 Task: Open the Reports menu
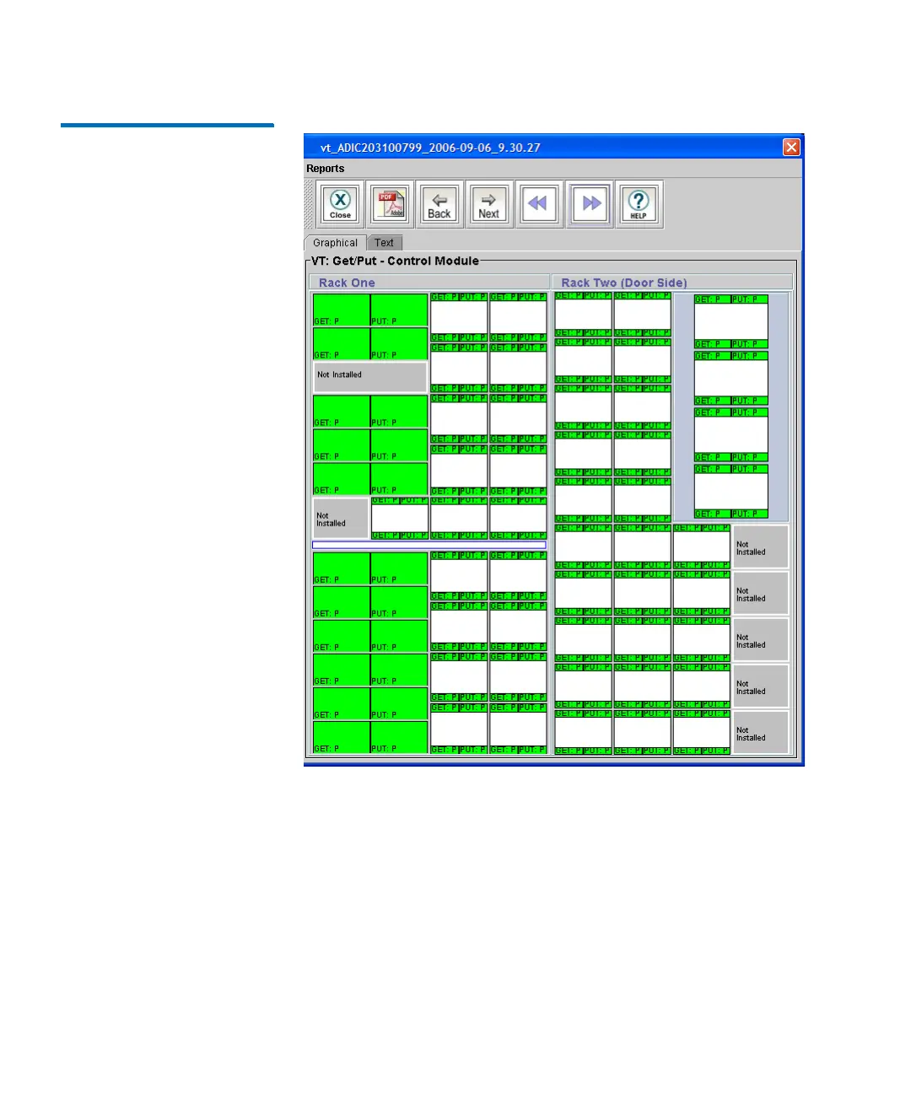[326, 169]
